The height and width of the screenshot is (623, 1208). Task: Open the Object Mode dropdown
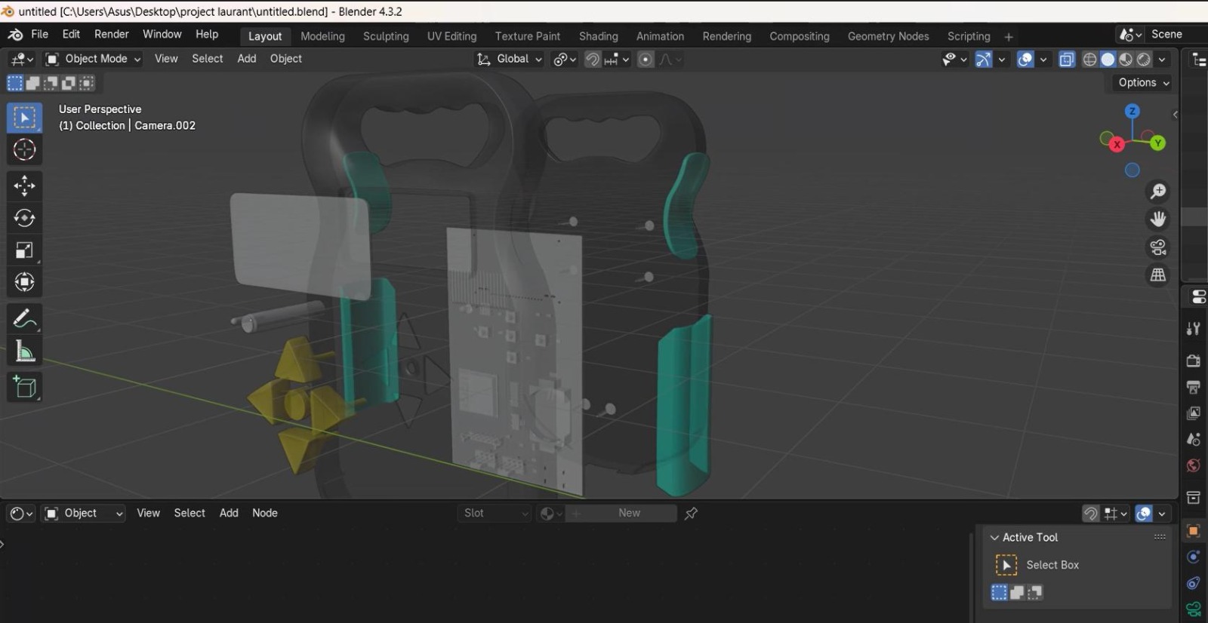tap(93, 59)
